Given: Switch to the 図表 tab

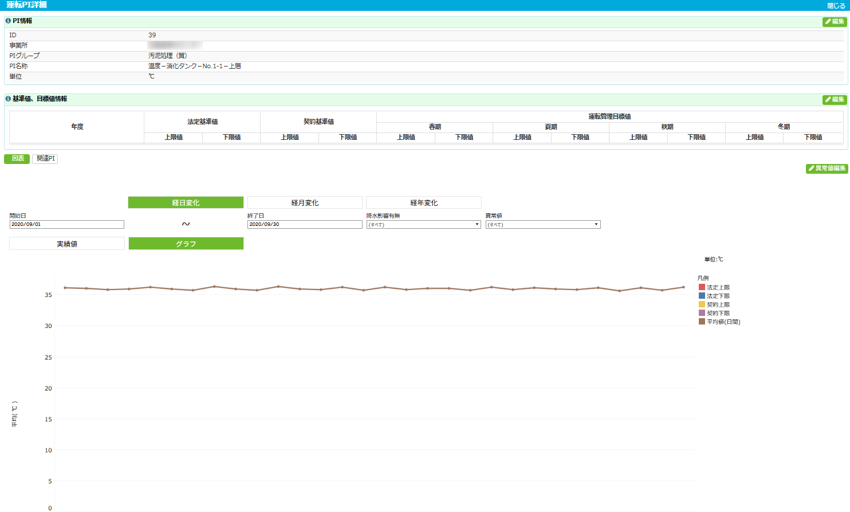Looking at the screenshot, I should coord(17,159).
